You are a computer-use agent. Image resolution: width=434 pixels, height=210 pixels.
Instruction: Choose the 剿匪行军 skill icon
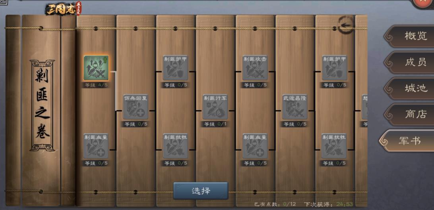(215, 107)
